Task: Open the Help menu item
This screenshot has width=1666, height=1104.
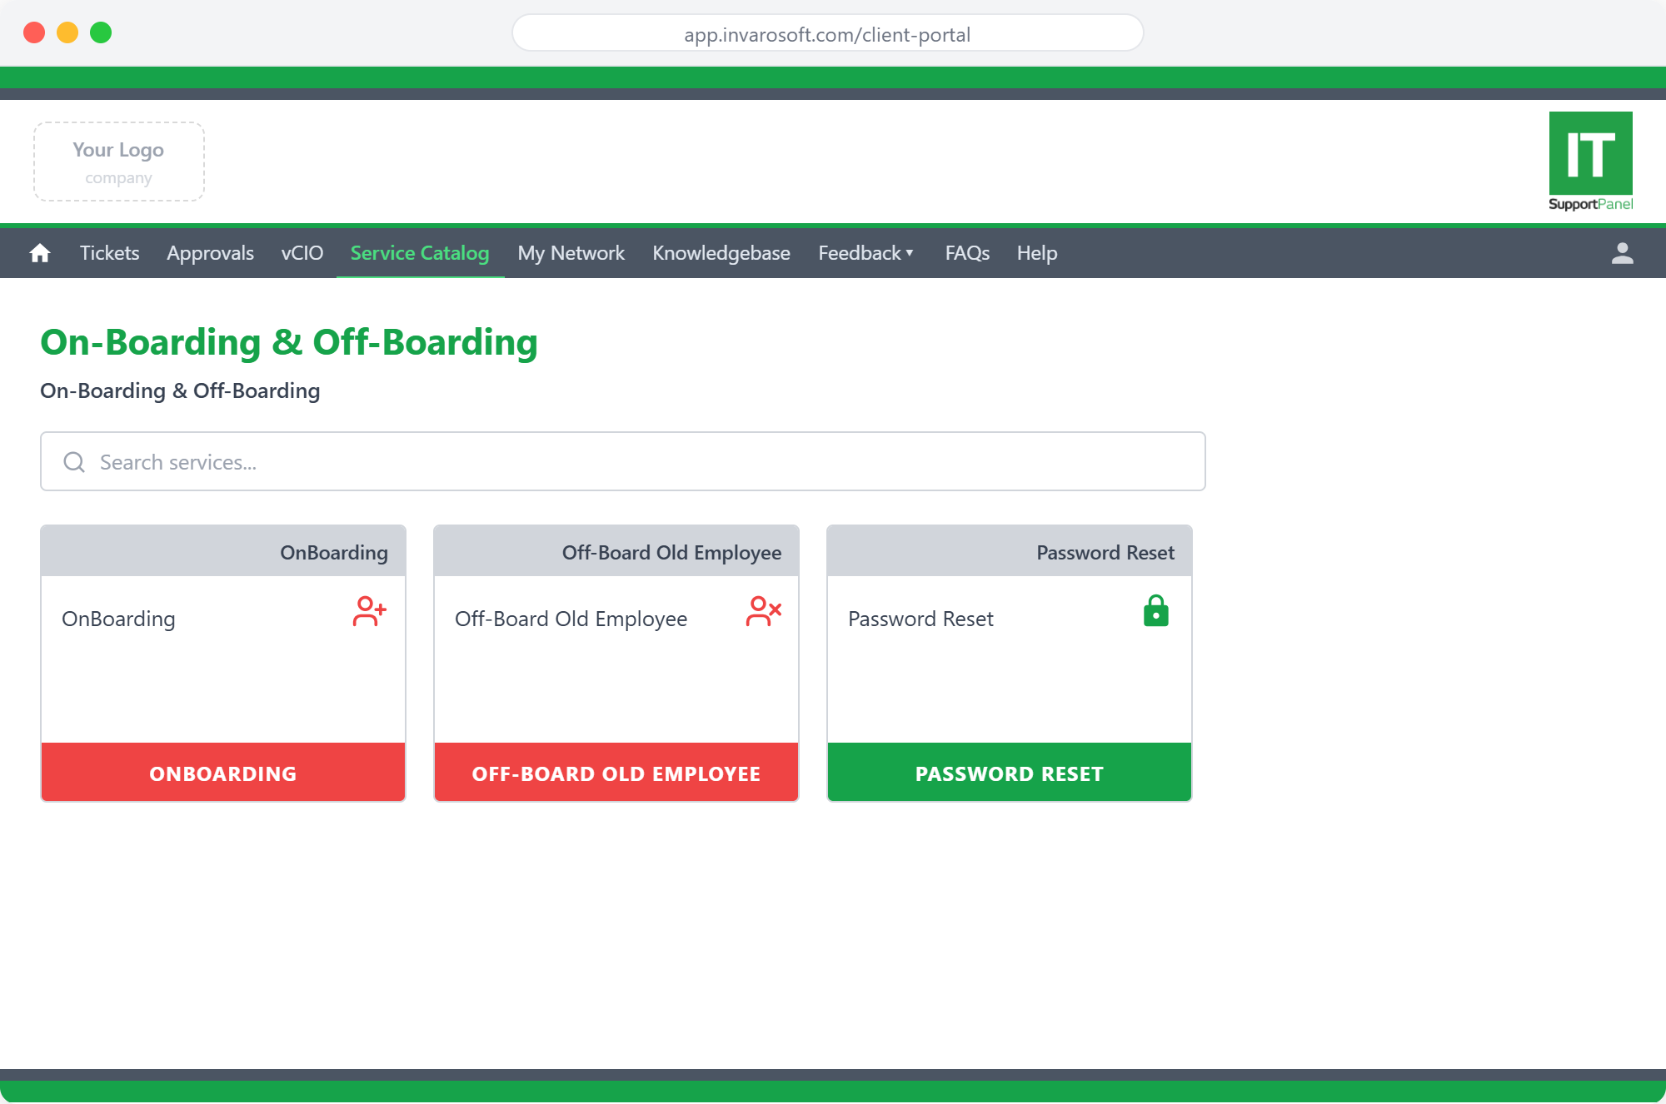Action: click(x=1036, y=253)
